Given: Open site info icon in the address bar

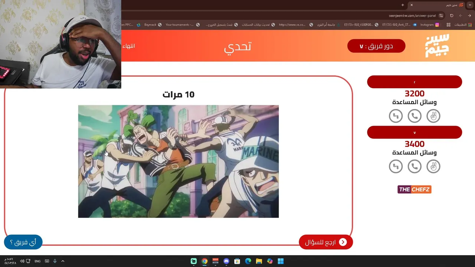Looking at the screenshot, I should coord(441,16).
